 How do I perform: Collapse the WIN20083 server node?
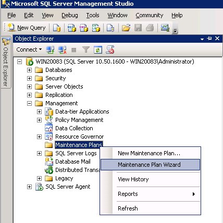pos(20,61)
